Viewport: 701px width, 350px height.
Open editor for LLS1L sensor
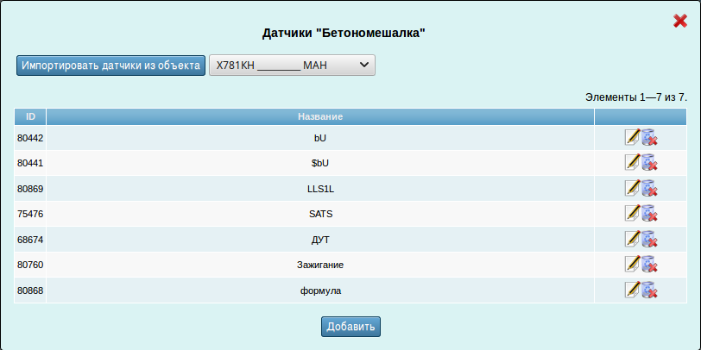tap(632, 188)
